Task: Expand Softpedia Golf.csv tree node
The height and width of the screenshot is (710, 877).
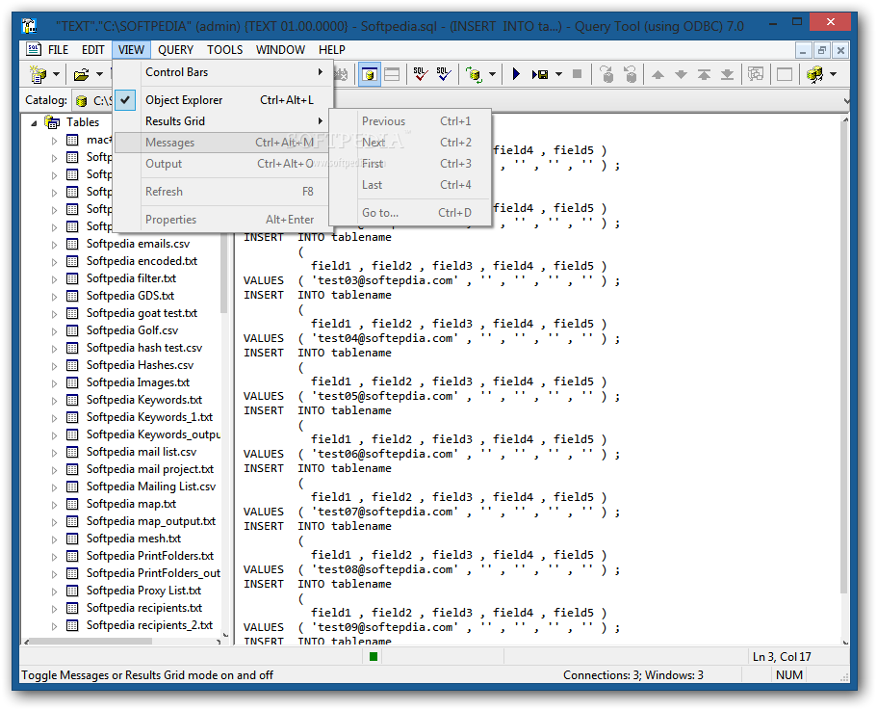Action: click(x=54, y=331)
